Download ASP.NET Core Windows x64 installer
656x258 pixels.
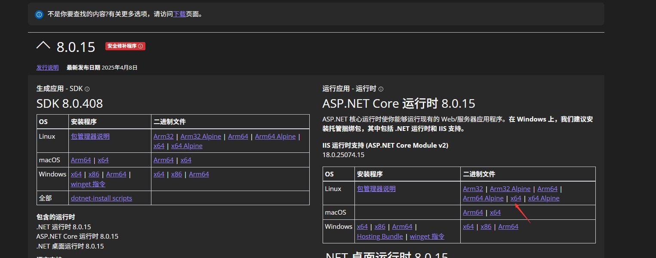click(362, 226)
